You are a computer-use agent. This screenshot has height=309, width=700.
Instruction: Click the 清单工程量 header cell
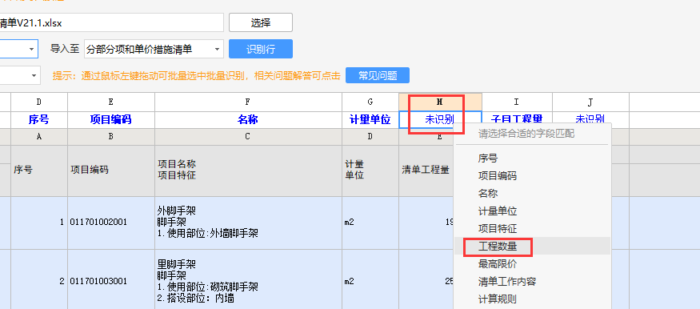point(426,171)
